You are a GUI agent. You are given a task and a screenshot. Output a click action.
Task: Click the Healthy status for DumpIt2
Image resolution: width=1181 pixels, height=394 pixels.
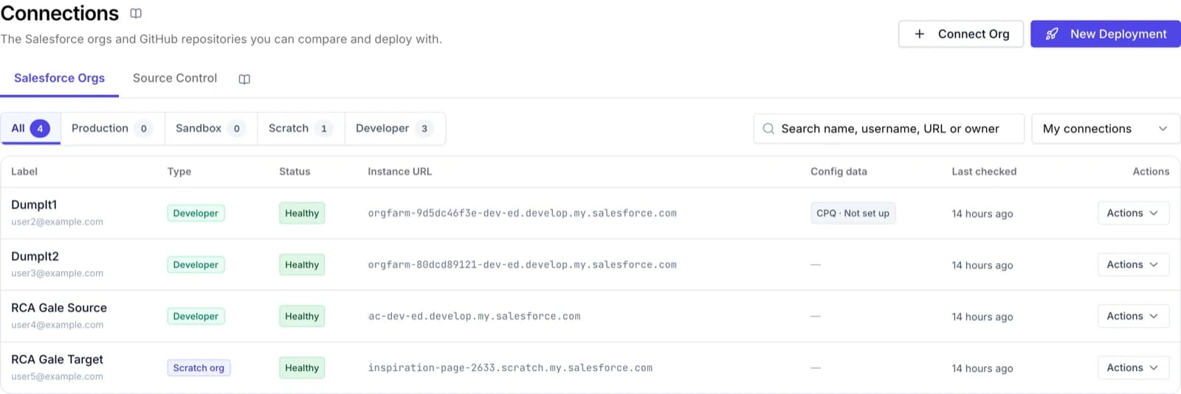coord(302,264)
